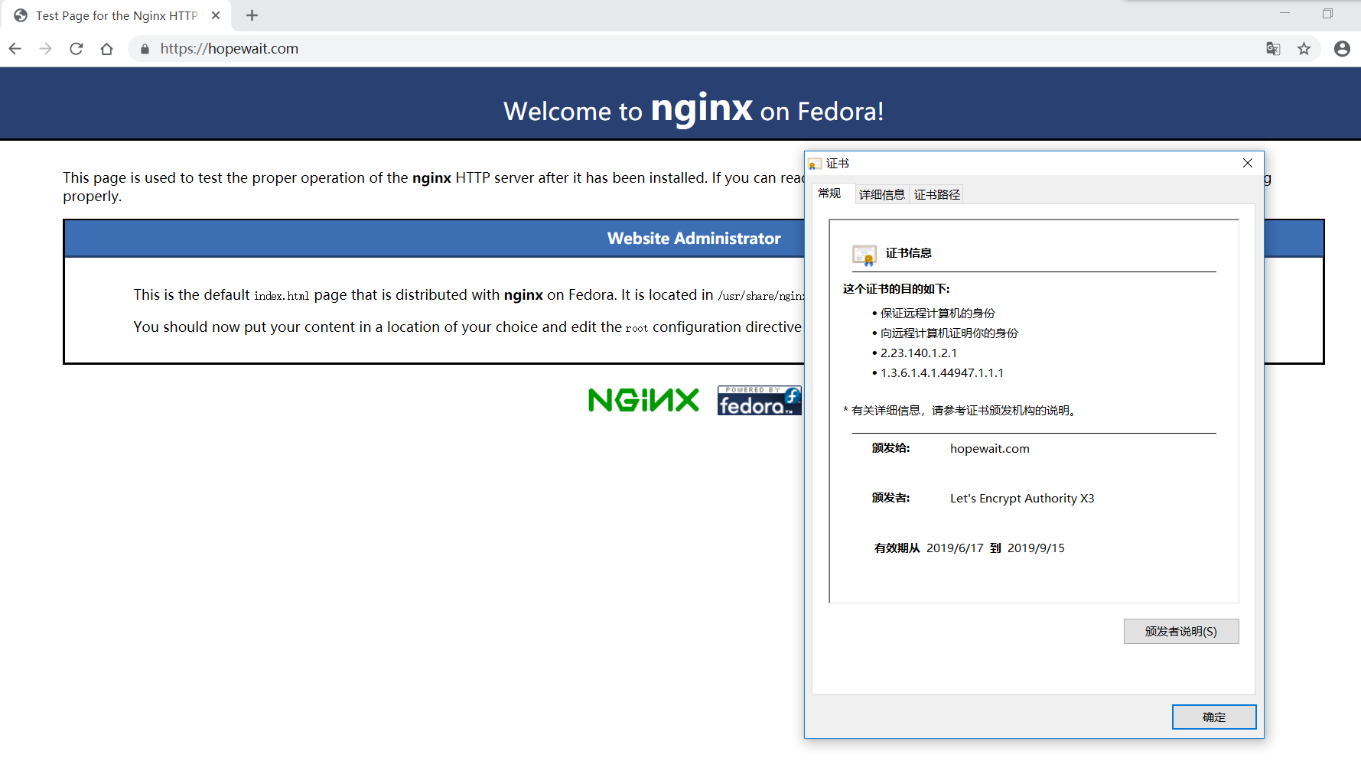Close the 证书 dialog with the X

(1248, 163)
